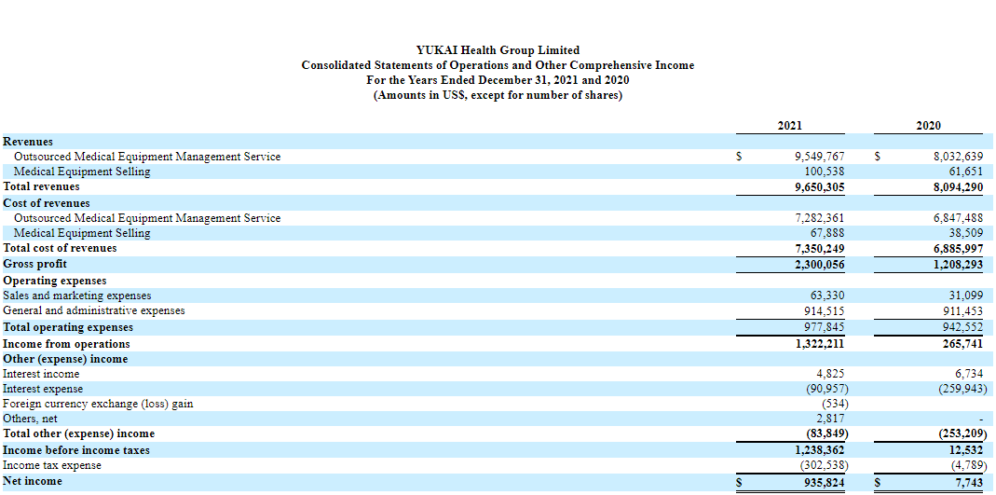Click sales and marketing value 31,099

966,296
